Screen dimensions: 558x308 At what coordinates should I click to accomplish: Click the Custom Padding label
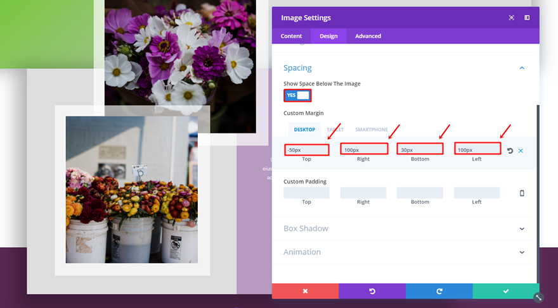click(x=305, y=182)
